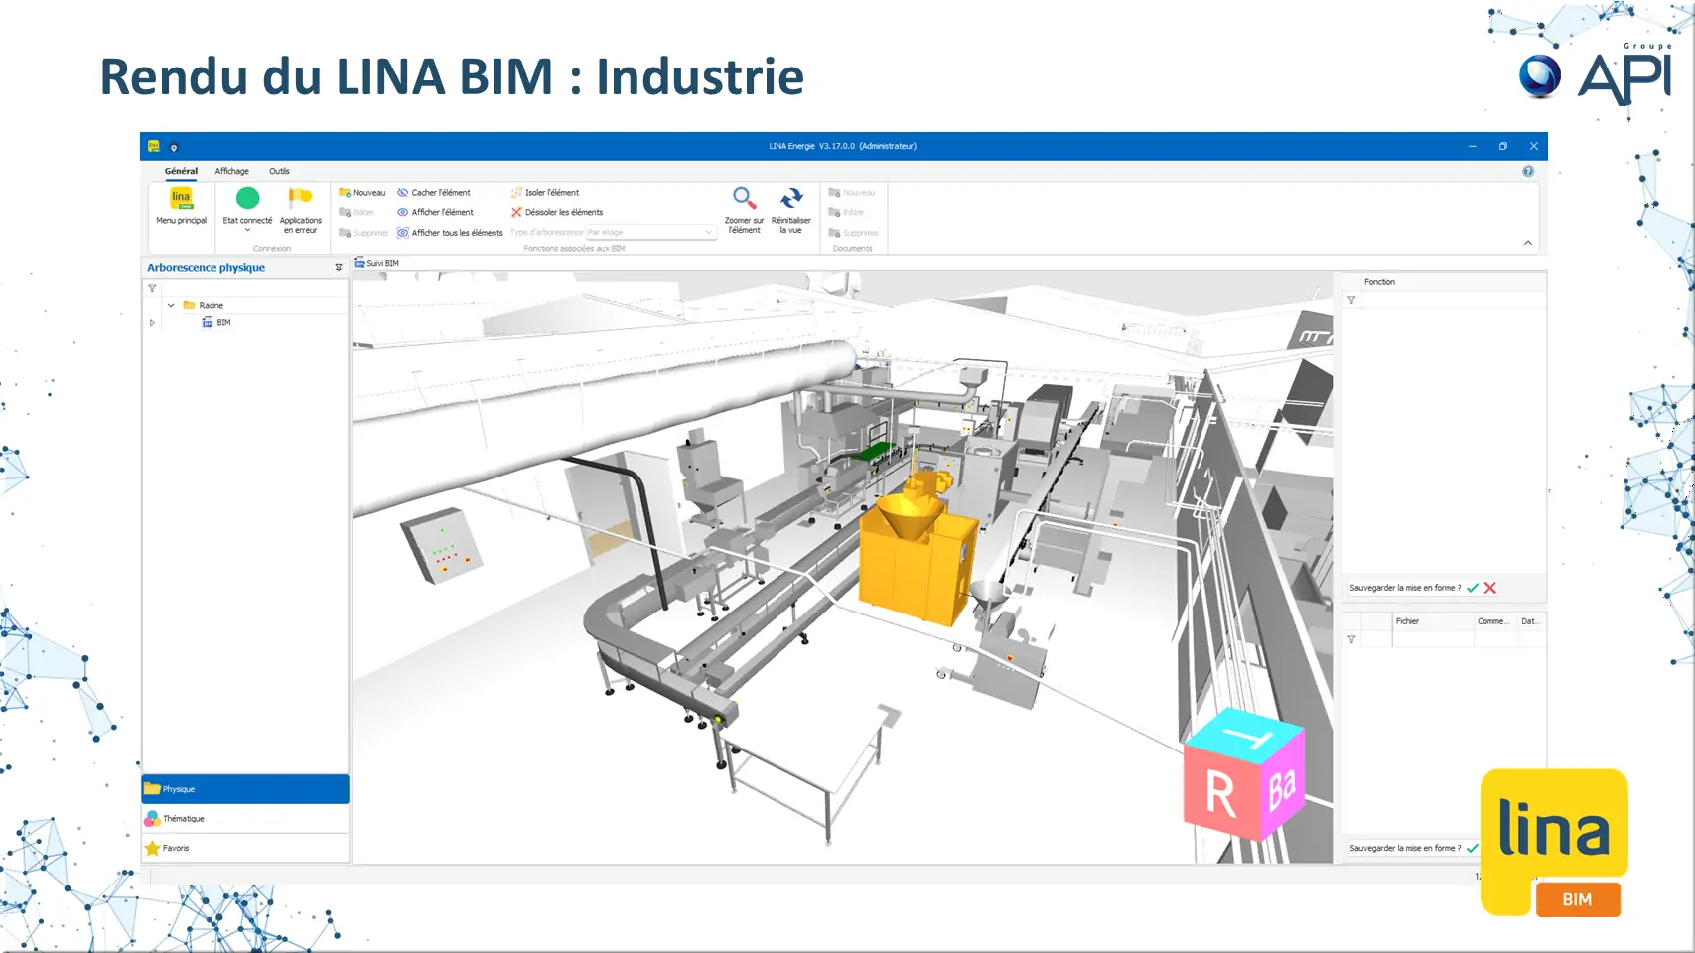
Task: Click the pink R face of view cube
Action: [1223, 794]
